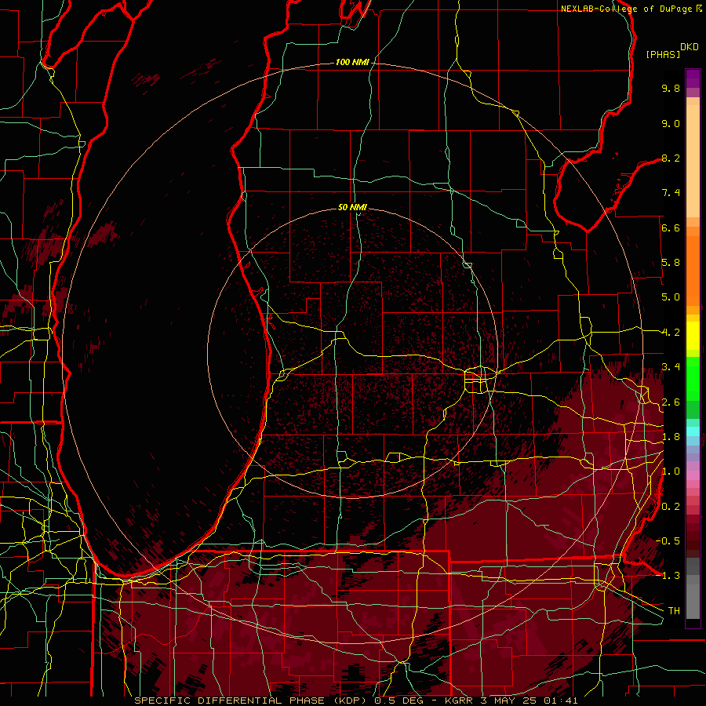Select the 7.4 scale label
This screenshot has width=706, height=706.
click(x=671, y=193)
